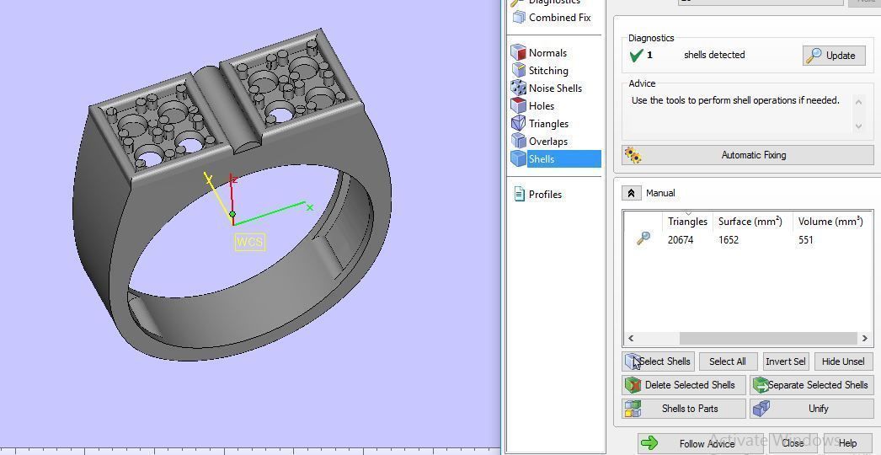Convert Shells to Parts
Image resolution: width=881 pixels, height=455 pixels.
[684, 409]
